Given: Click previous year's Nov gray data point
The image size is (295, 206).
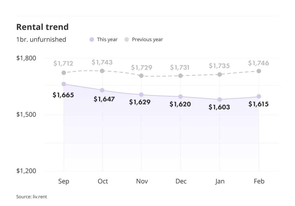Looking at the screenshot, I should [x=141, y=76].
